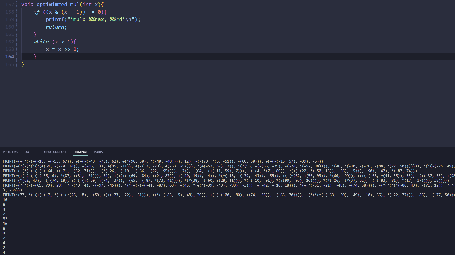Click the printf call on line 159
Viewport: 455px width, 255px height.
(x=55, y=19)
